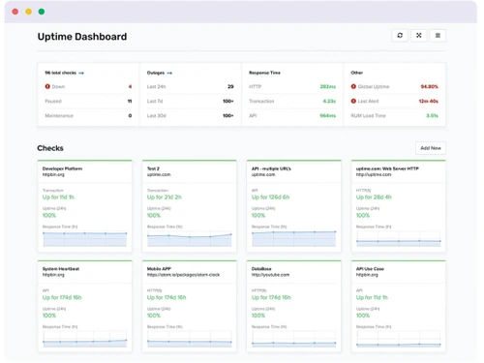
Task: Click the Checks section heading
Action: [50, 148]
